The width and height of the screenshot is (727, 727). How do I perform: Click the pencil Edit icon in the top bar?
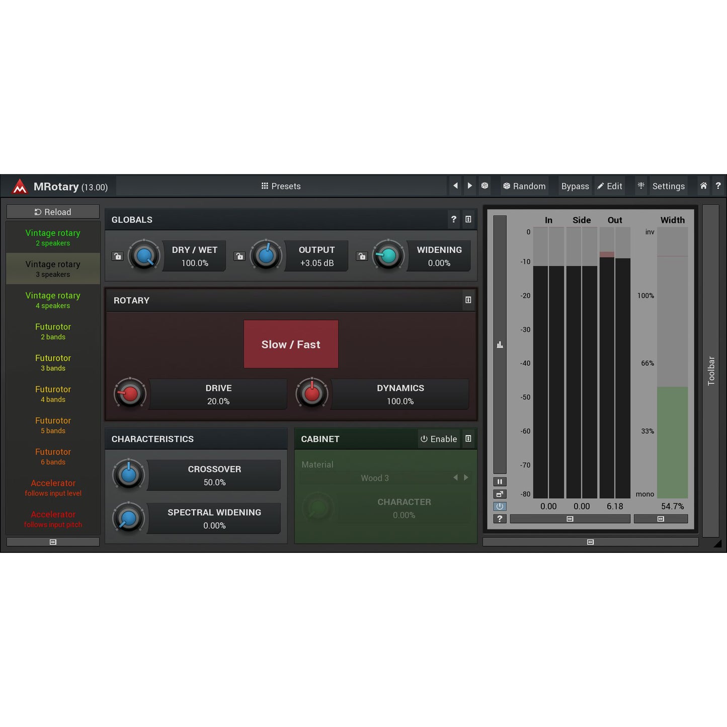(x=609, y=186)
